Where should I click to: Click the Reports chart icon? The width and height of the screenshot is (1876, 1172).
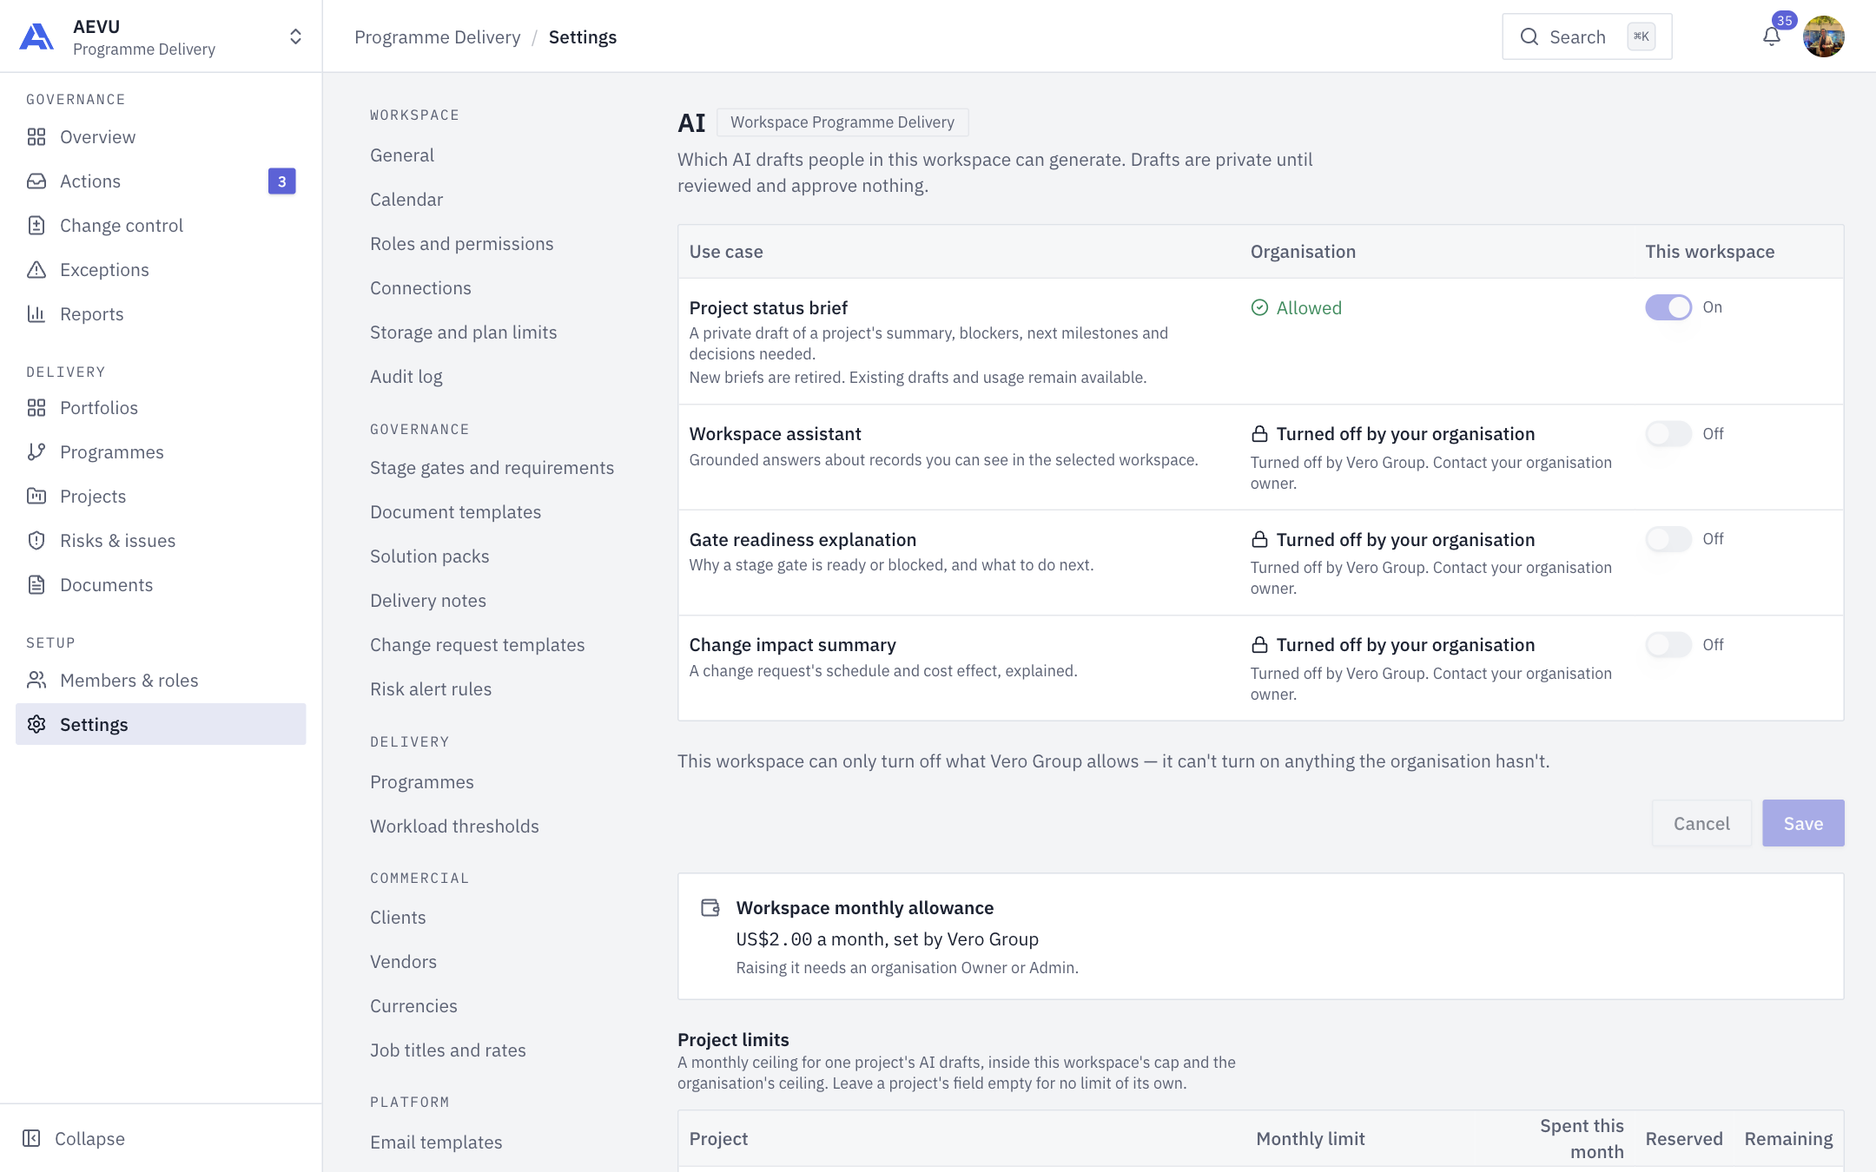coord(36,314)
